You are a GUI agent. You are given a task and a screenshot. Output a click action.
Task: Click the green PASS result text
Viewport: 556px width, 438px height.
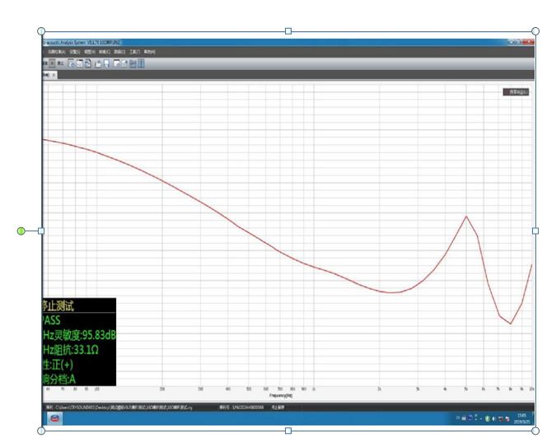51,320
